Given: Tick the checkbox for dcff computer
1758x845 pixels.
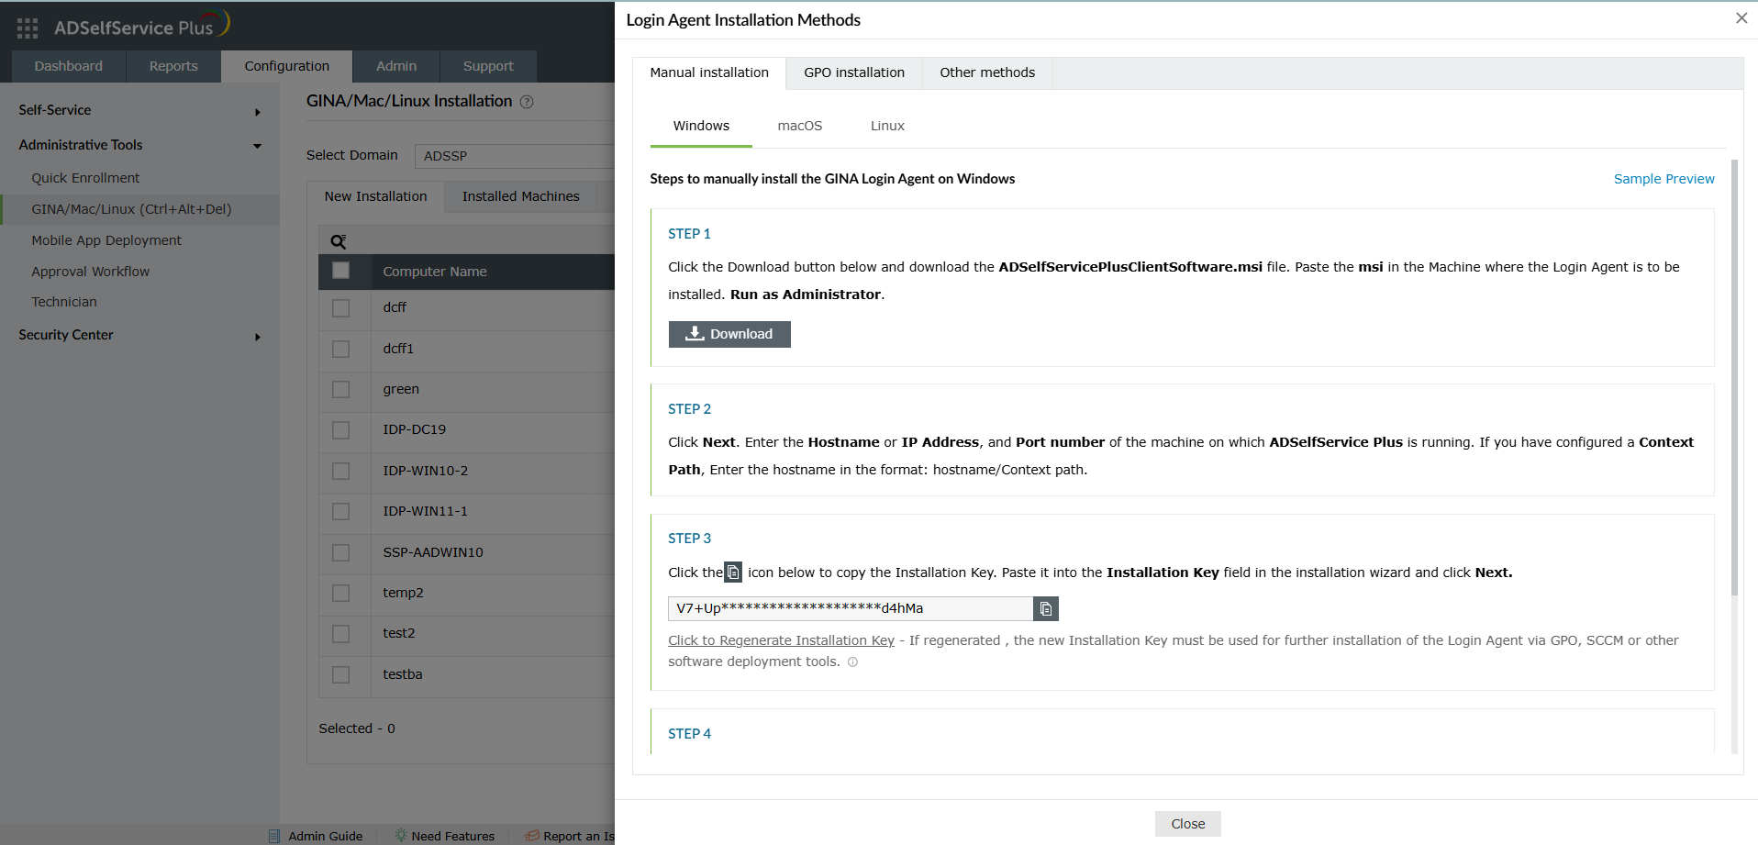Looking at the screenshot, I should click(x=341, y=308).
